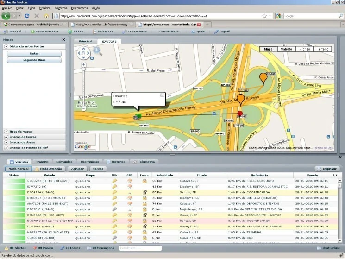
Task: Open new tab with plus icon
Action: tap(207, 25)
